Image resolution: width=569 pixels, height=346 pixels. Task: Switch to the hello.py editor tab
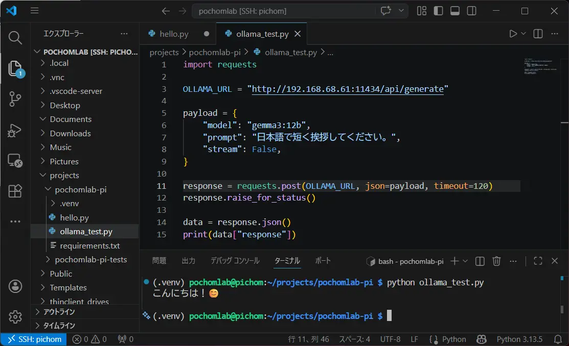[x=174, y=34]
